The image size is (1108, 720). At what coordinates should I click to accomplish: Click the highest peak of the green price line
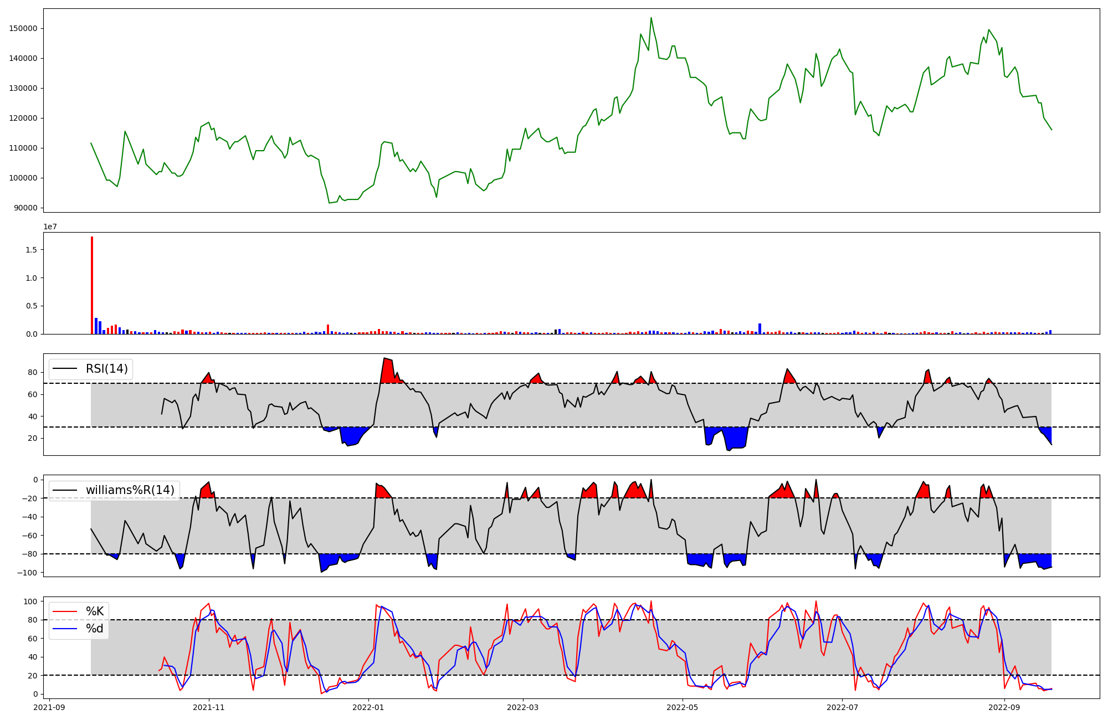pos(651,18)
